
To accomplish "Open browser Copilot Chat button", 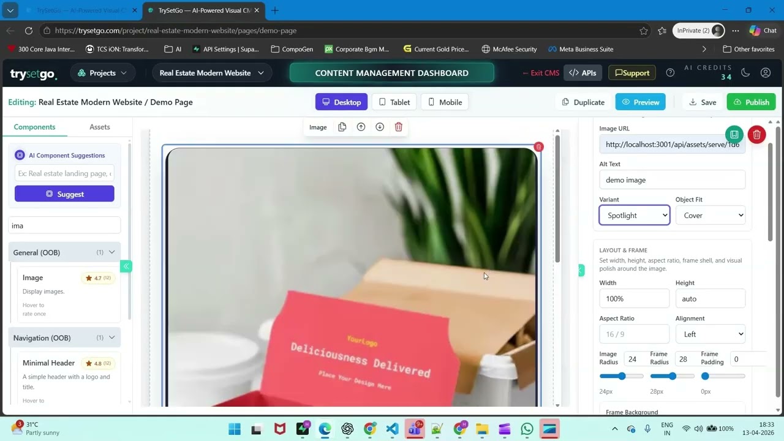I will [763, 31].
